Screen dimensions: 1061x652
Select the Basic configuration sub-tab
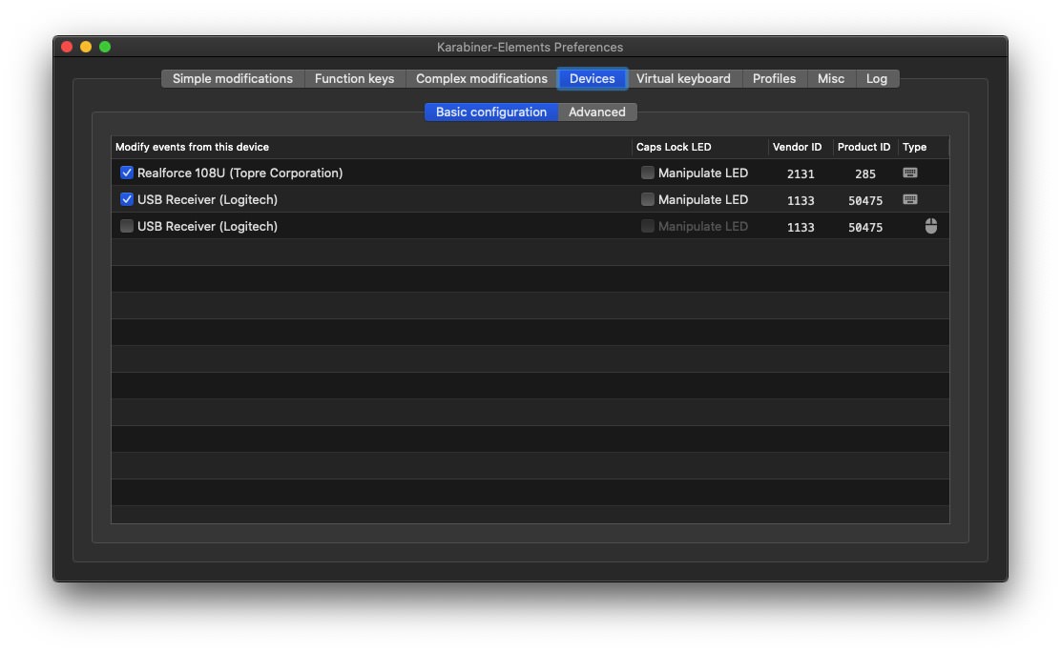(491, 112)
